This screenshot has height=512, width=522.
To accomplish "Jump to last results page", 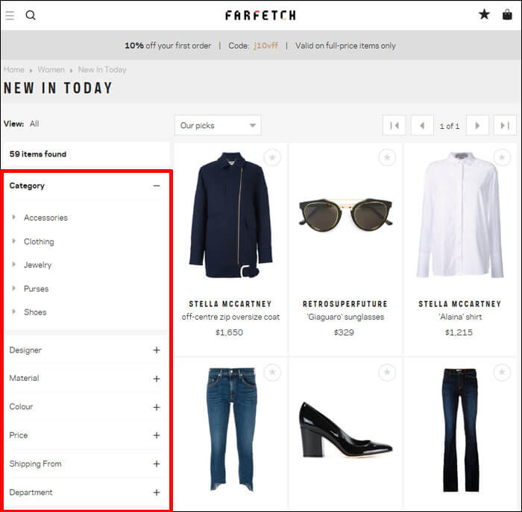I will click(x=505, y=125).
